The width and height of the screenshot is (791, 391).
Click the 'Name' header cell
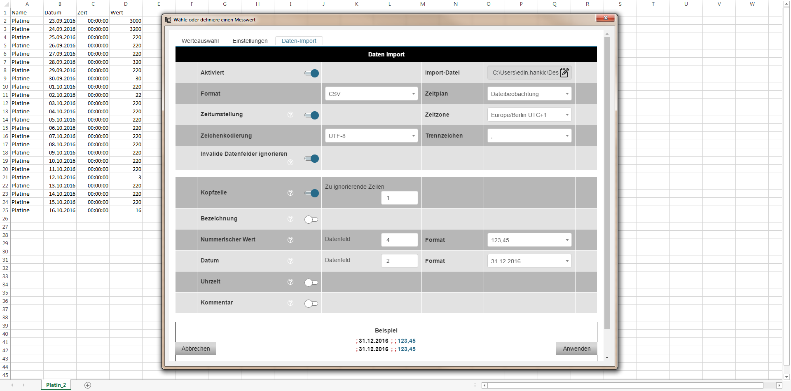27,12
